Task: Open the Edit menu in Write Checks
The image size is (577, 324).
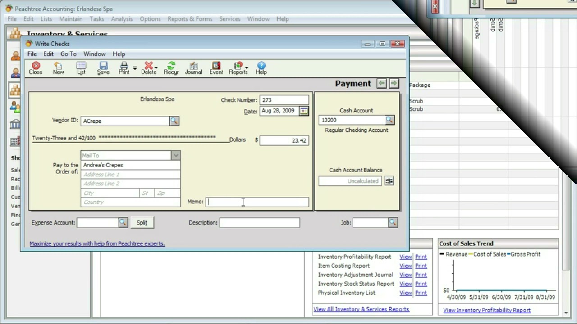Action: 48,54
